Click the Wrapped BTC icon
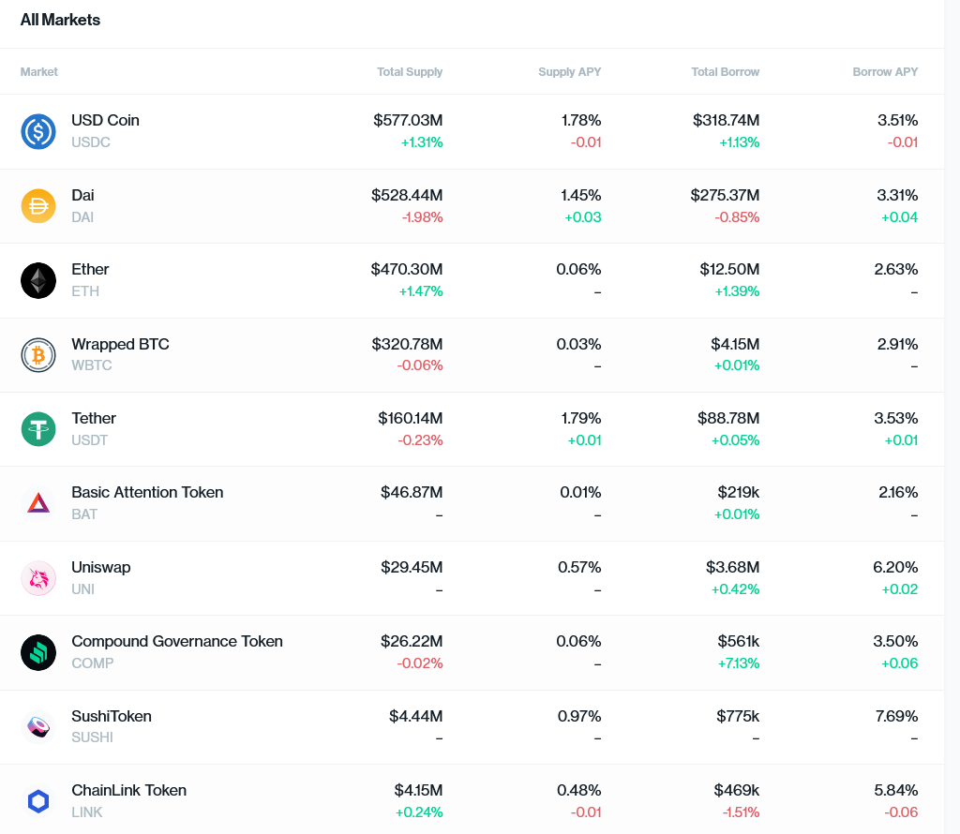 pos(38,355)
